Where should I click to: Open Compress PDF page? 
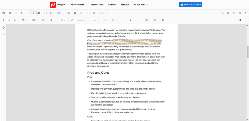pyautogui.click(x=97, y=5)
